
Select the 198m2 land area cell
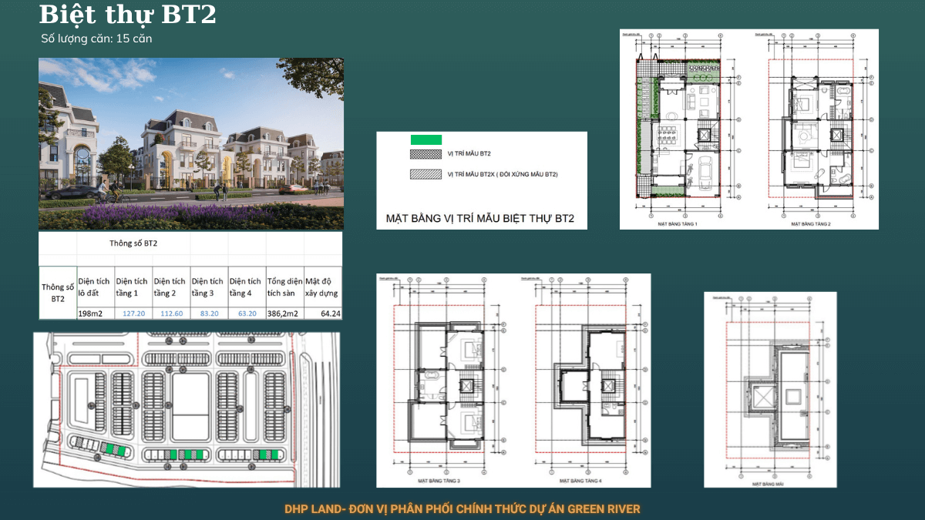coord(95,313)
